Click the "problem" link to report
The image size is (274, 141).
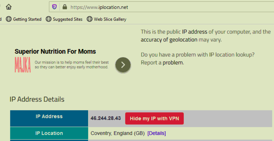(173, 62)
